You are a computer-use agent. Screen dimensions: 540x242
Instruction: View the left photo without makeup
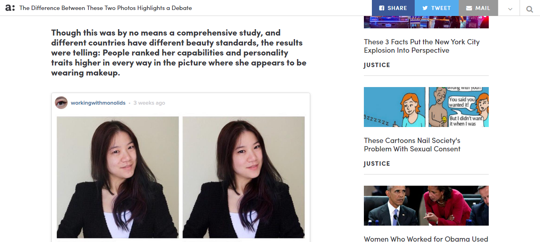click(x=118, y=177)
